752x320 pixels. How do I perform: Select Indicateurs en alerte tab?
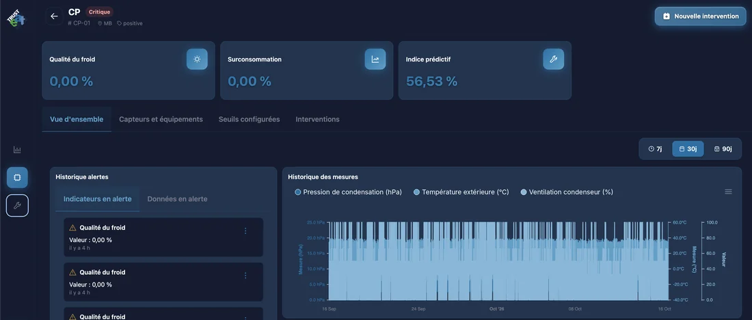click(97, 198)
